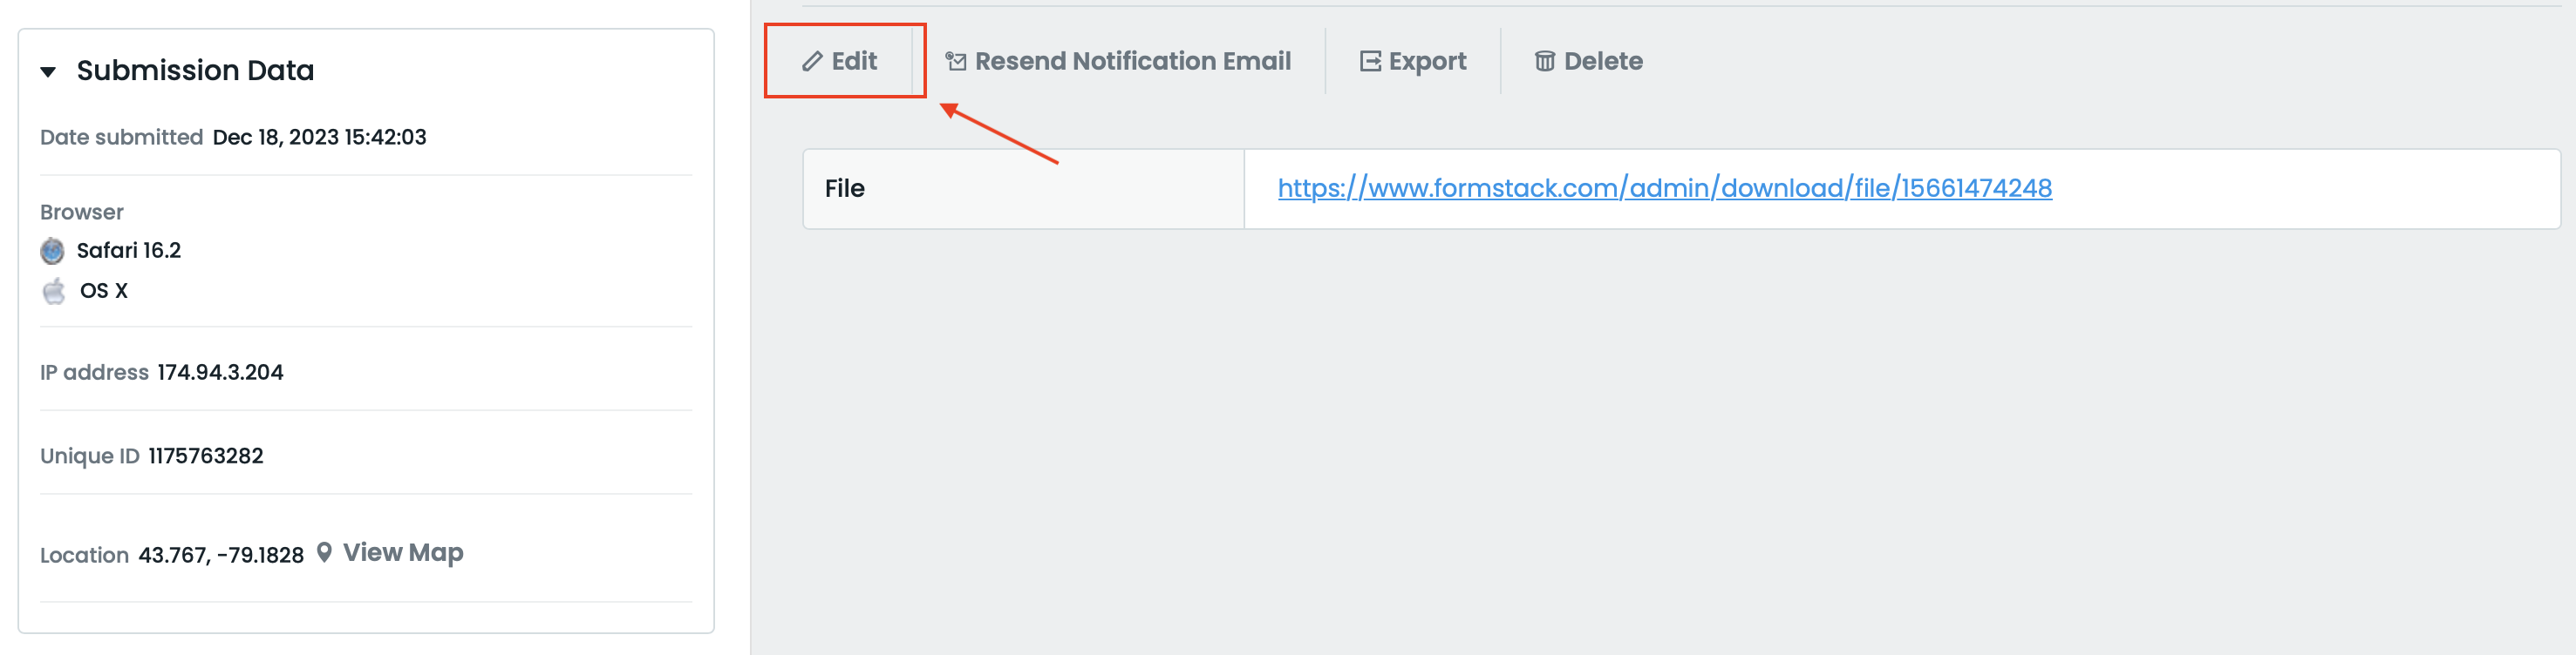Click the pencil icon beside Edit
The image size is (2576, 655).
(x=811, y=62)
